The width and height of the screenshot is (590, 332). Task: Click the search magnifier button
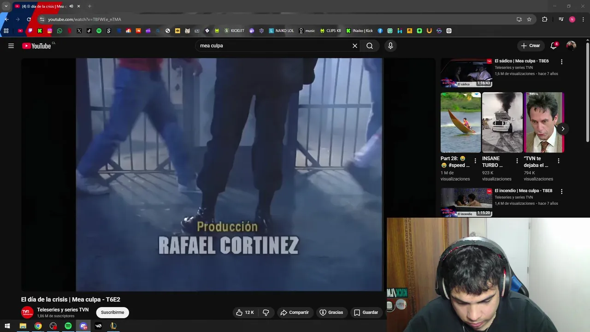tap(370, 46)
